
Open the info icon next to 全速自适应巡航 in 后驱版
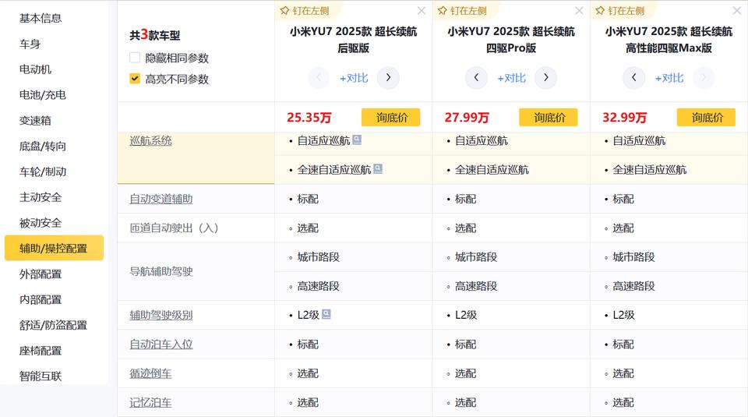click(x=378, y=168)
